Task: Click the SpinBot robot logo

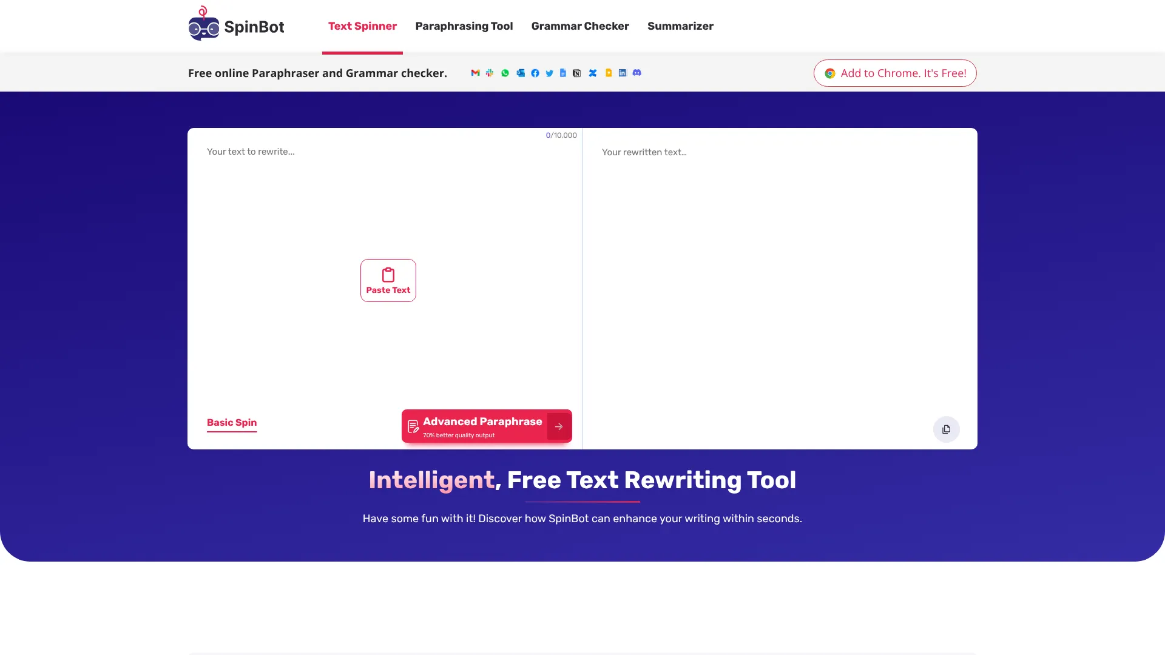Action: pos(204,24)
